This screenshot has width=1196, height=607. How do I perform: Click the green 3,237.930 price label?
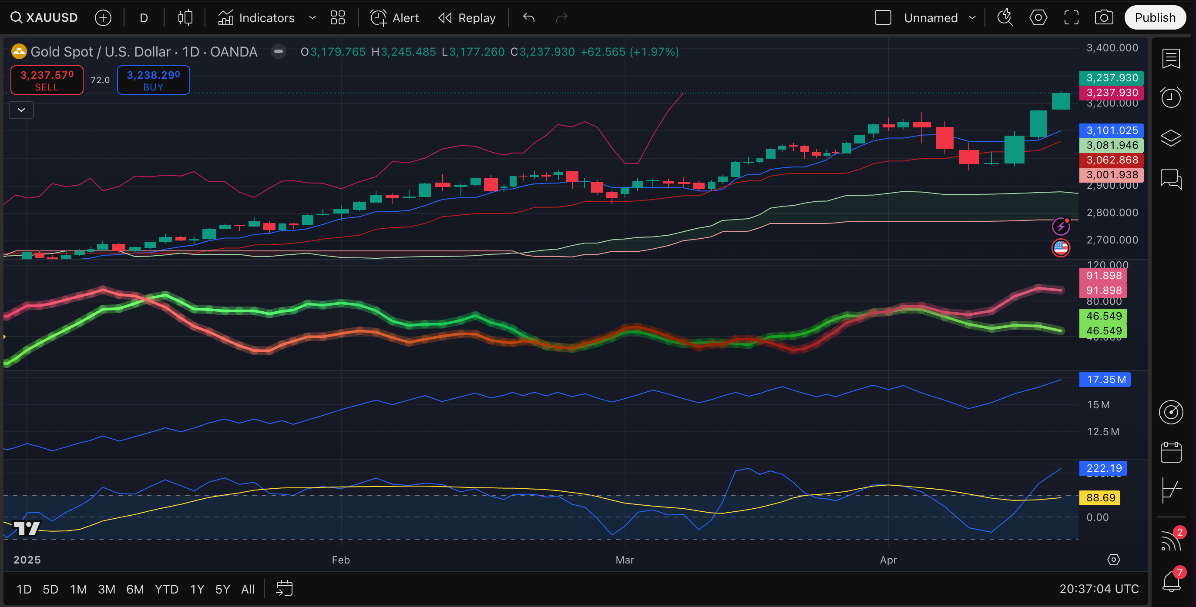tap(1112, 78)
